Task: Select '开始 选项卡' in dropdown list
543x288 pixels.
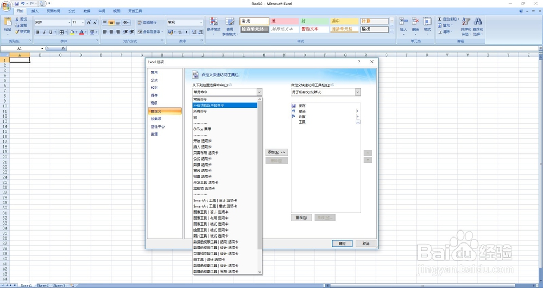Action: pos(225,140)
